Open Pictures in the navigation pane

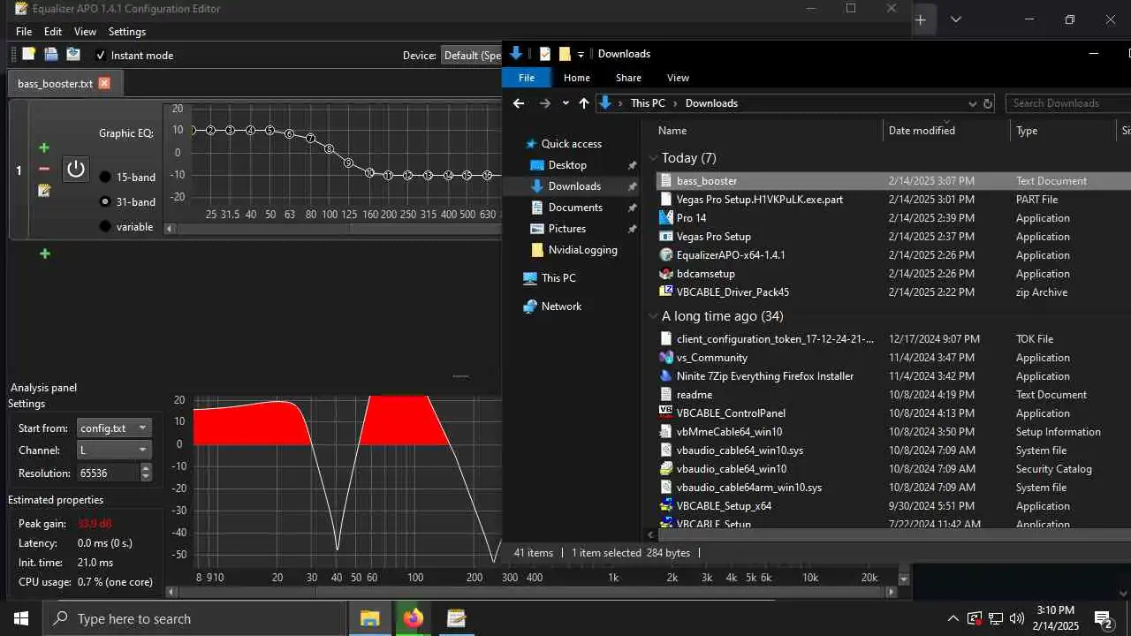[x=566, y=229]
